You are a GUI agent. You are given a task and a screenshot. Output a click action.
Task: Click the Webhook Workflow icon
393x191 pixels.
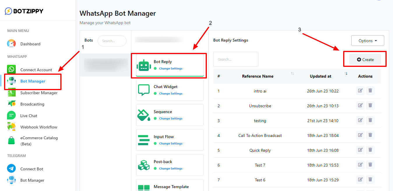11,127
